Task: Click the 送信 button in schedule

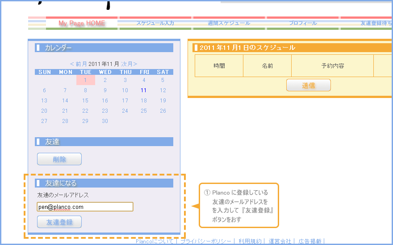Action: click(308, 85)
